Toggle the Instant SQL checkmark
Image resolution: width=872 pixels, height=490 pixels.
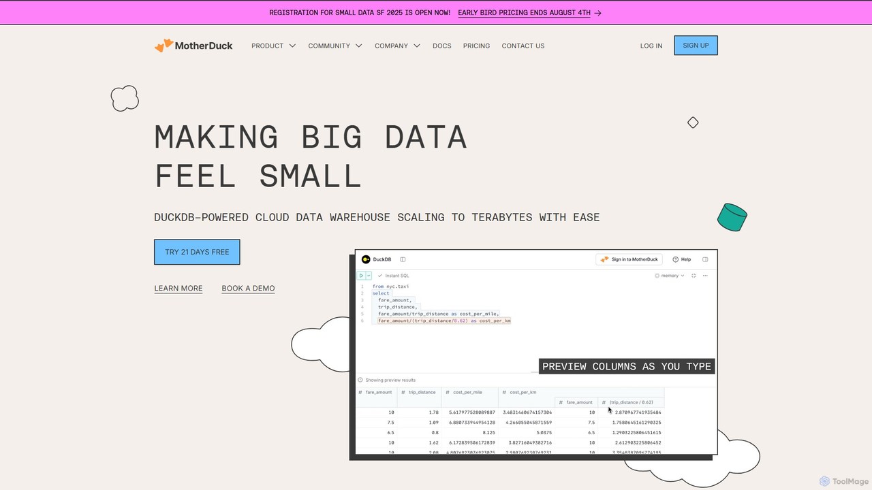pos(380,276)
